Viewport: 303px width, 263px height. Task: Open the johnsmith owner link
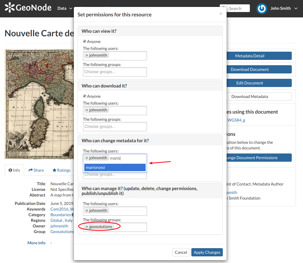[x=59, y=226]
